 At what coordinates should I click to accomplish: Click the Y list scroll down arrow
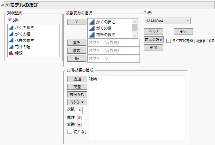tap(134, 35)
